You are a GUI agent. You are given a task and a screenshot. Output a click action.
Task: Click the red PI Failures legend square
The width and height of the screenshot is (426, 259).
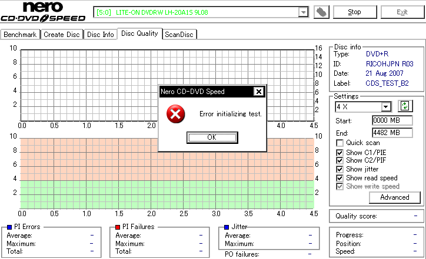pyautogui.click(x=118, y=227)
